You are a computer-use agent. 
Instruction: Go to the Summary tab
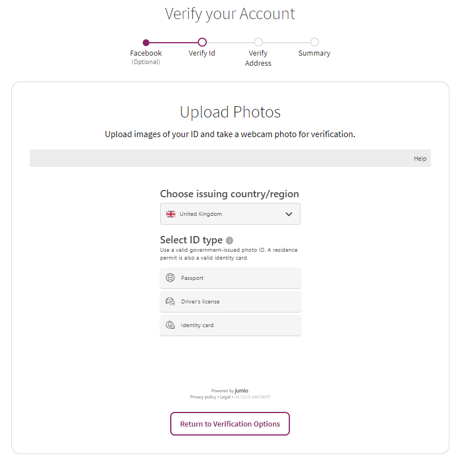pos(314,53)
